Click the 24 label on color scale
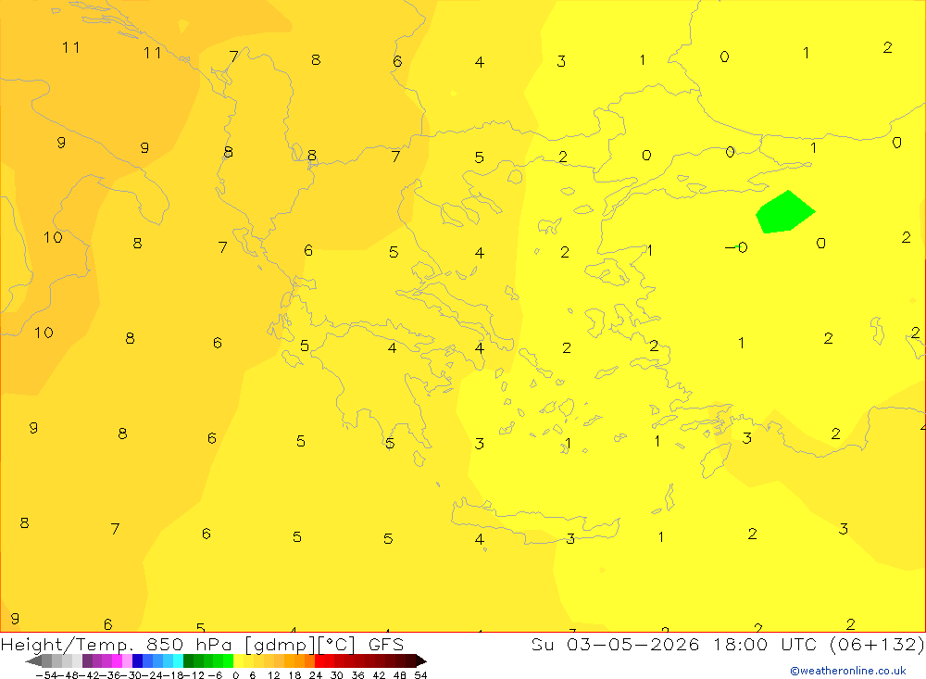The image size is (926, 679). click(316, 675)
